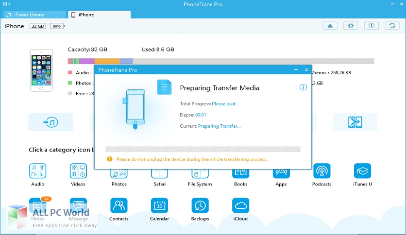Click the orange warning icon in dialog
406x235 pixels.
click(110, 159)
